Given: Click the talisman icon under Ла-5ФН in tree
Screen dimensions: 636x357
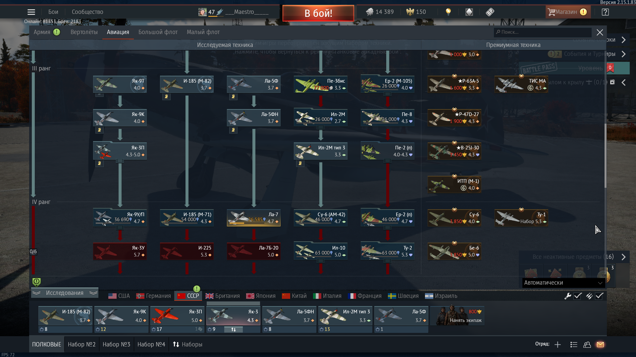Looking at the screenshot, I should [x=233, y=130].
